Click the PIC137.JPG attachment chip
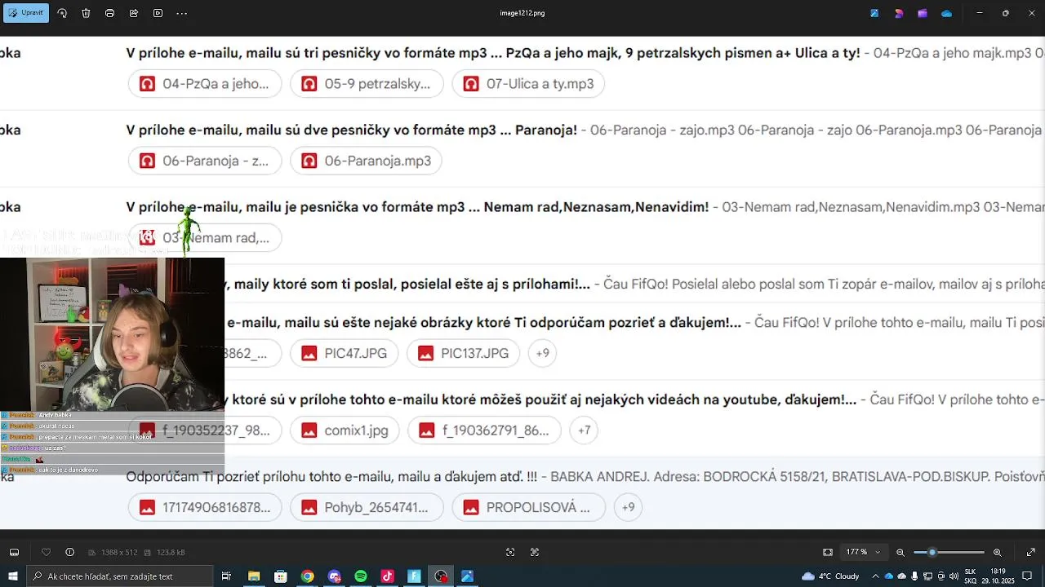Image resolution: width=1045 pixels, height=587 pixels. [x=463, y=353]
